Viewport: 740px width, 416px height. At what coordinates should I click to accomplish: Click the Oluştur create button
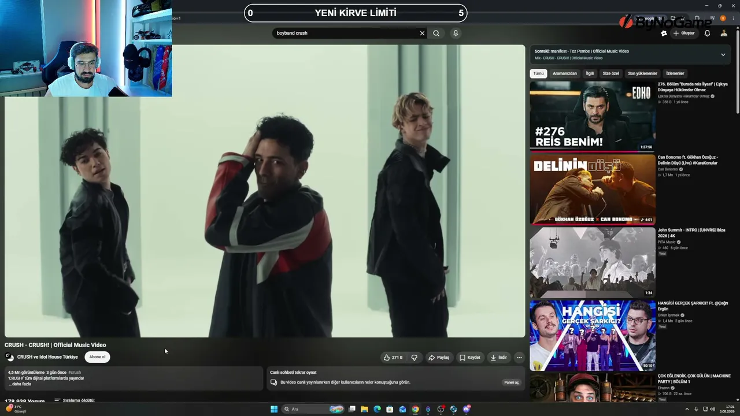tap(684, 33)
